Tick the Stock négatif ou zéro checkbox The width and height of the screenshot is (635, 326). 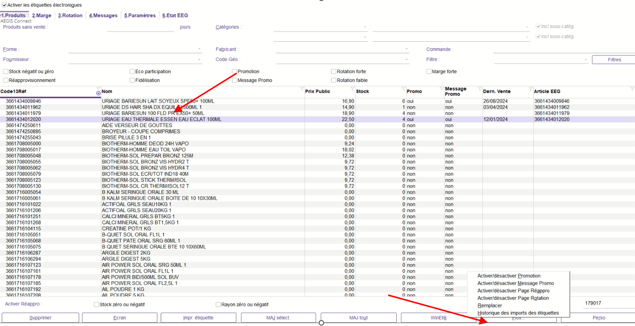click(x=6, y=72)
